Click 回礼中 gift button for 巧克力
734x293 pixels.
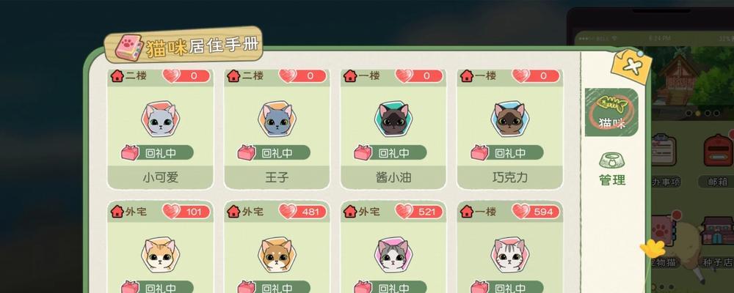507,152
